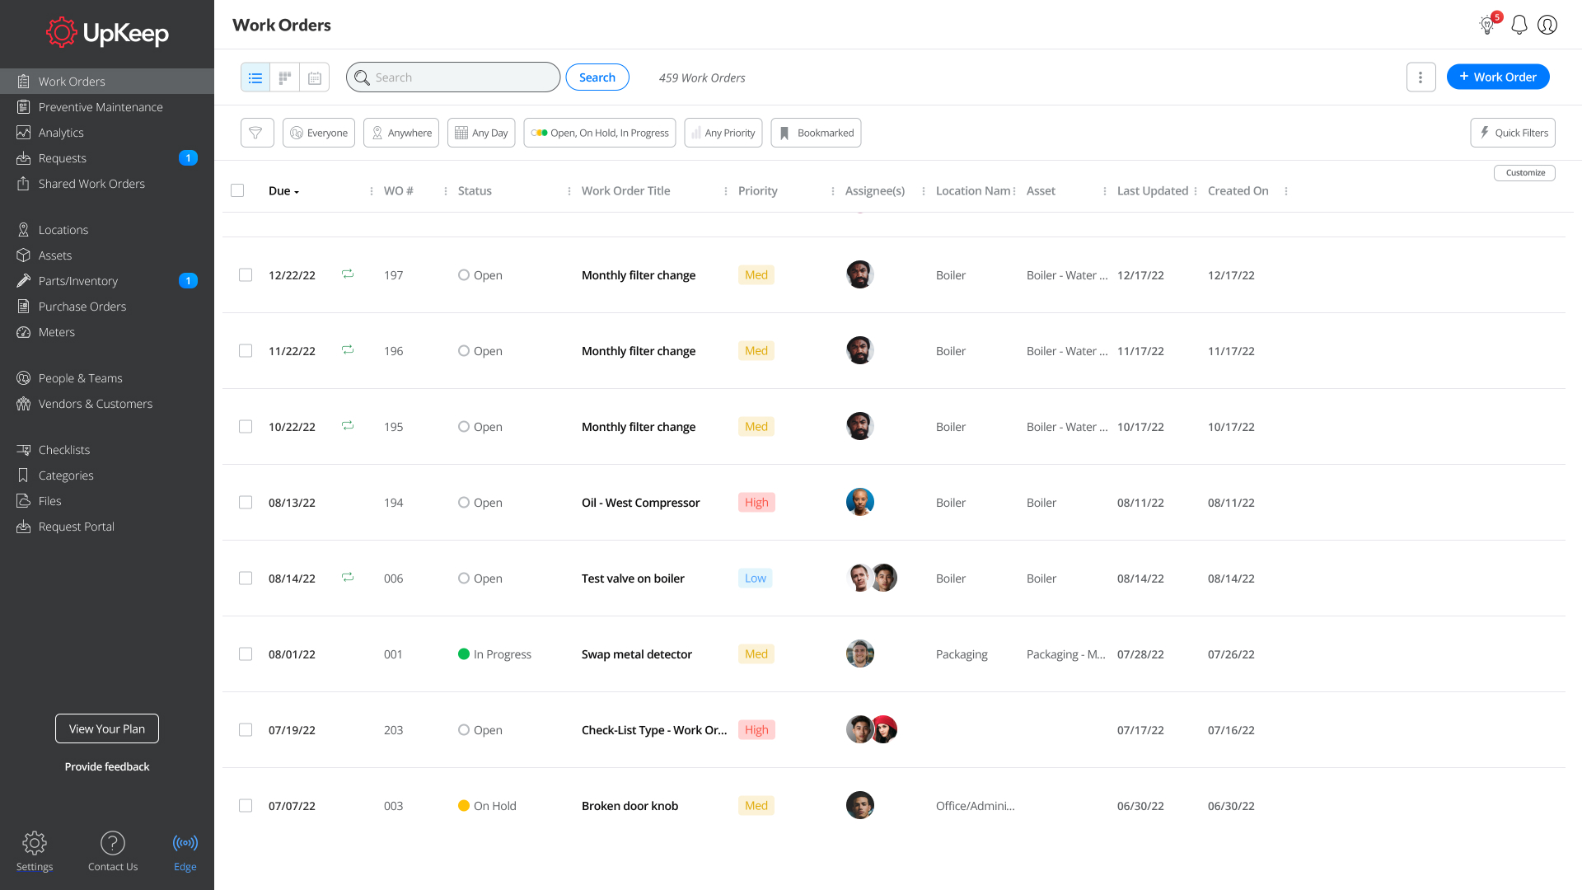Expand the Open, On Hold, In Progress filter
This screenshot has width=1582, height=890.
coord(601,133)
